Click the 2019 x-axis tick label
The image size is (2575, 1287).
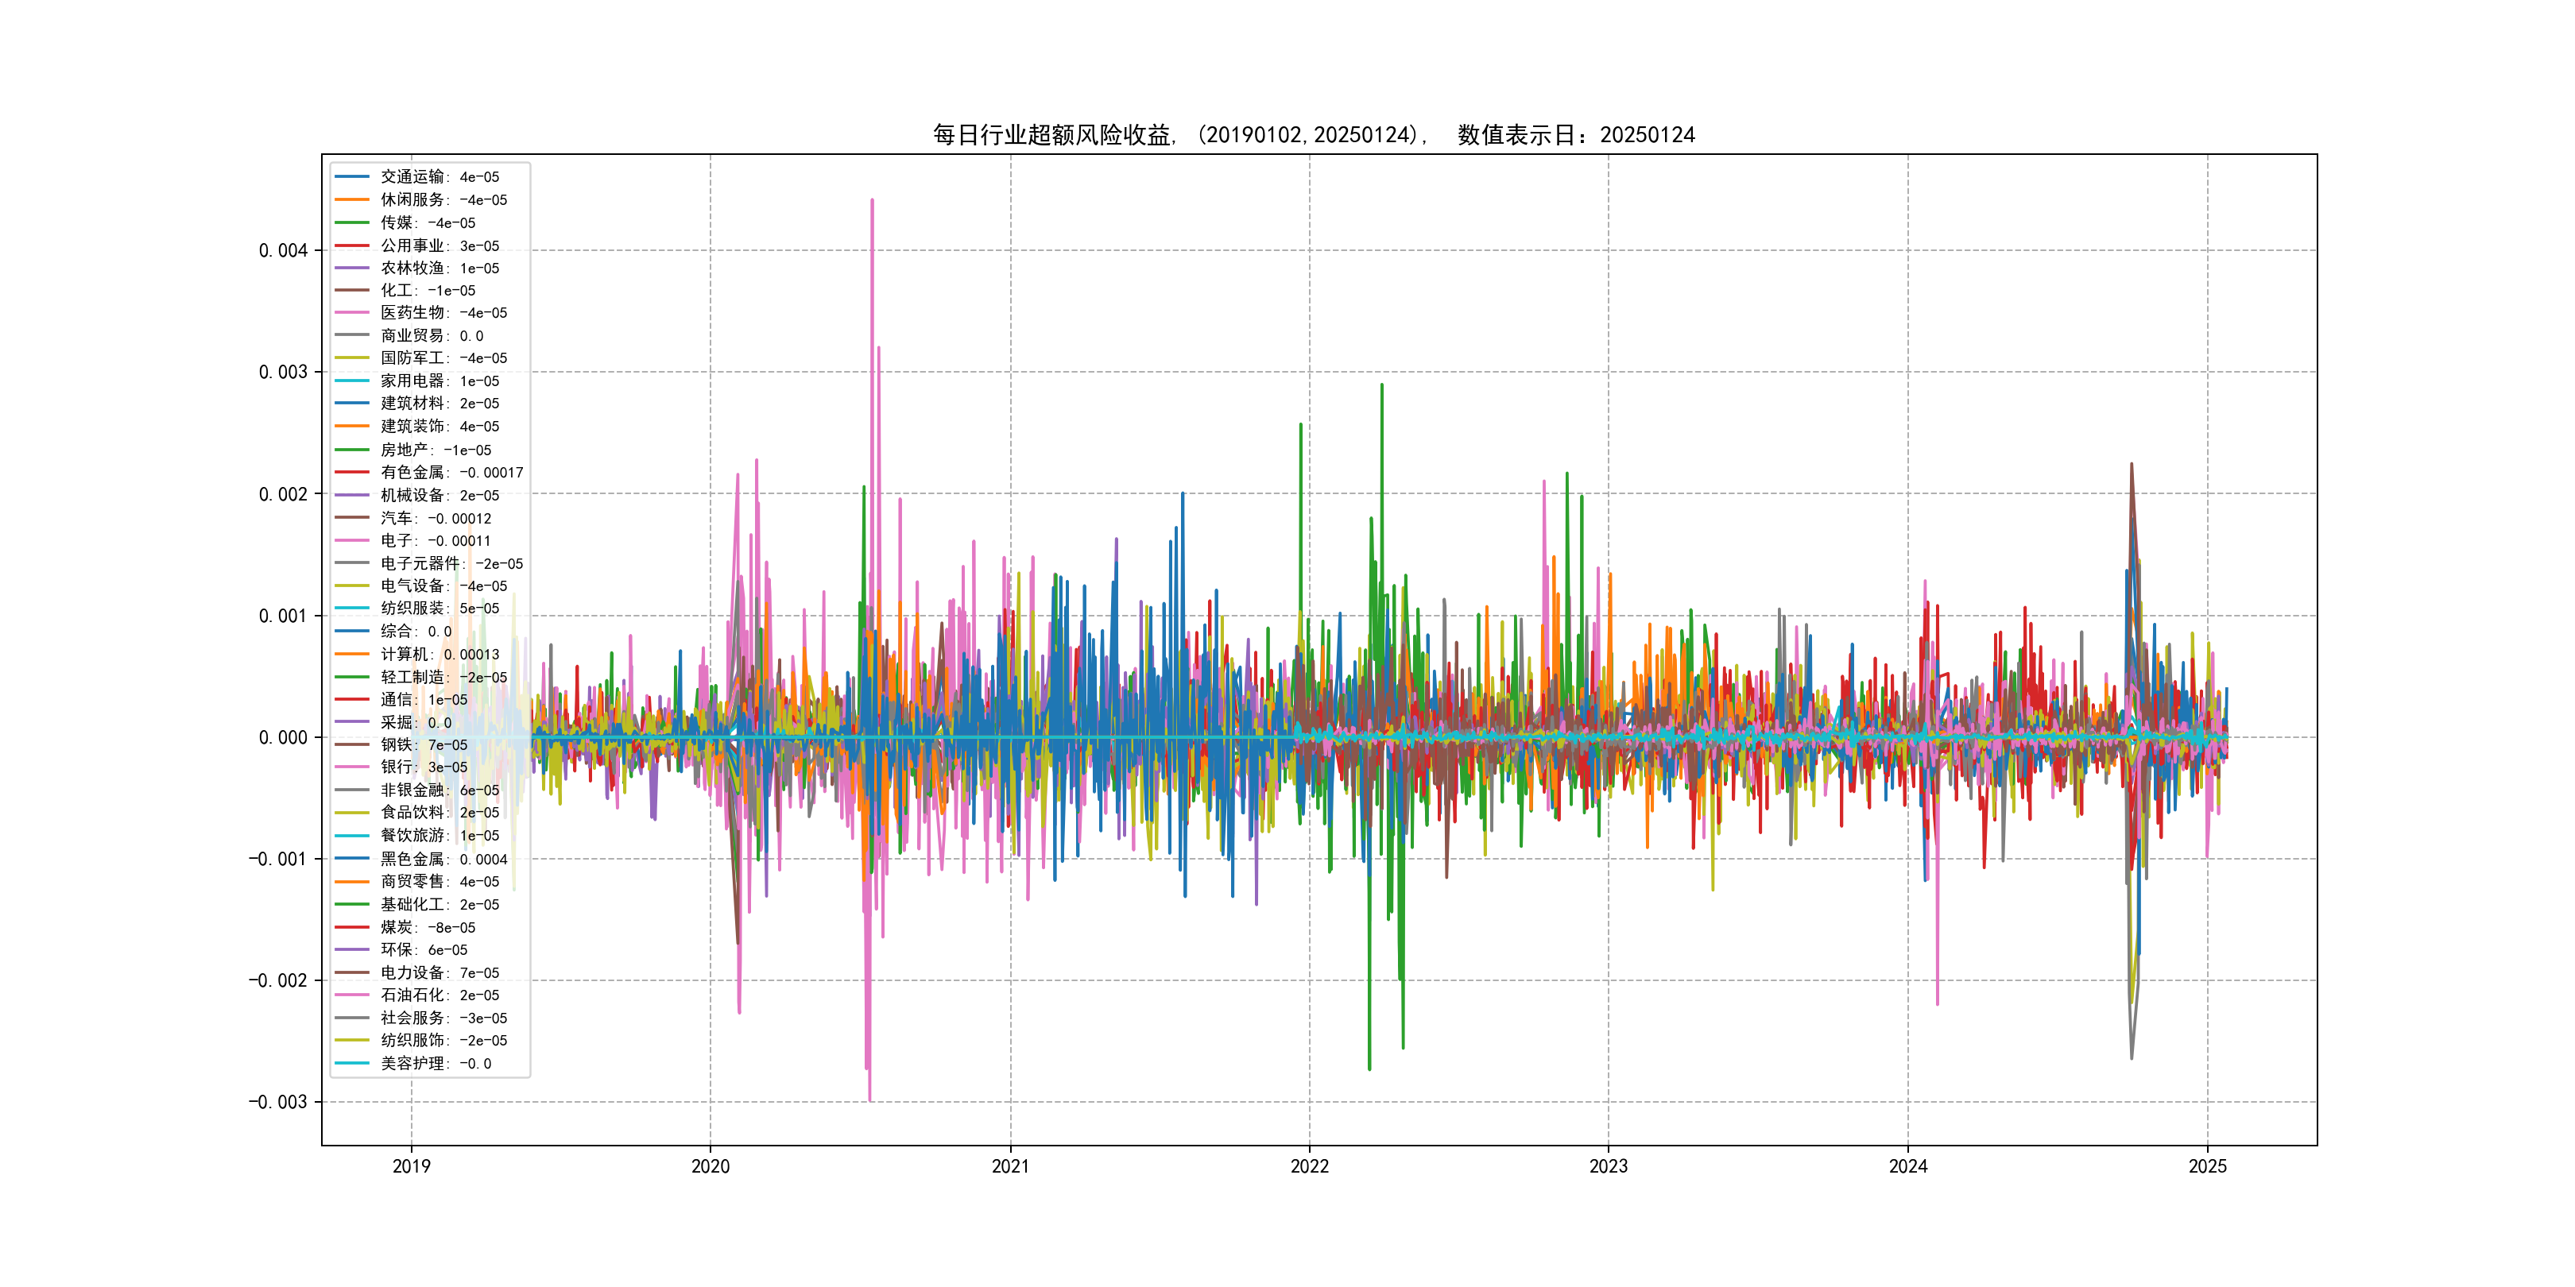pyautogui.click(x=411, y=1166)
